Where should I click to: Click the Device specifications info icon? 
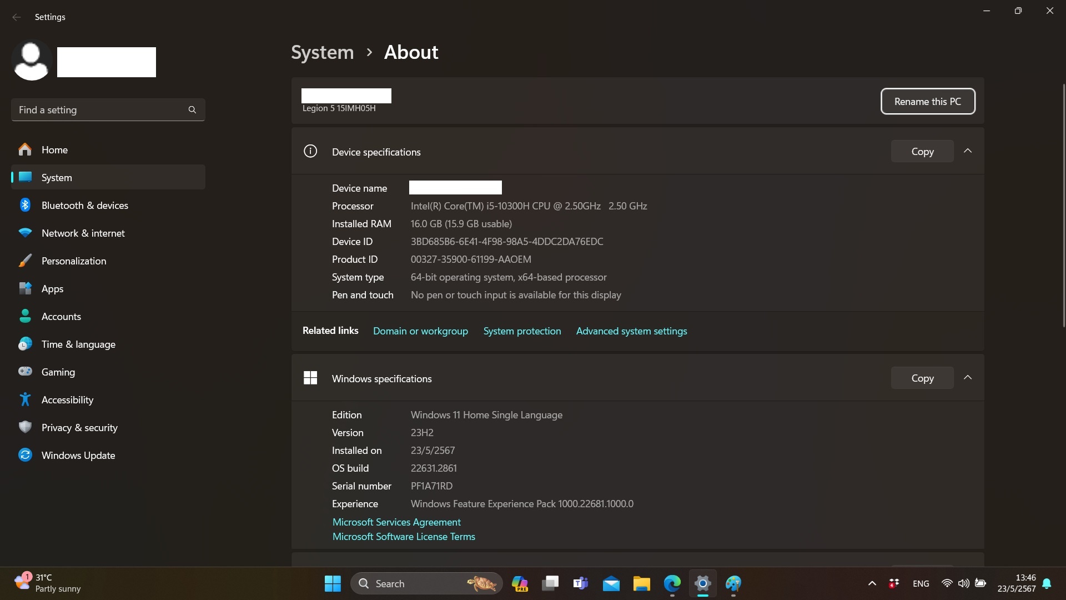(310, 151)
